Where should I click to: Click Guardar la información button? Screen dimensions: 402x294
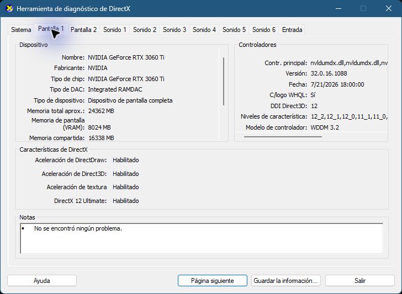(x=285, y=281)
